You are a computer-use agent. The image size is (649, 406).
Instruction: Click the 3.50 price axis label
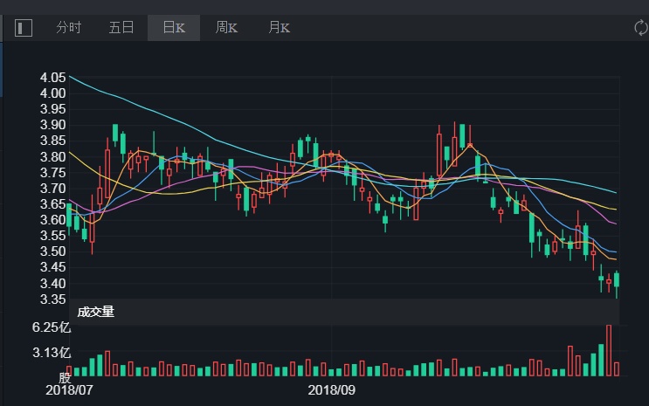click(52, 252)
